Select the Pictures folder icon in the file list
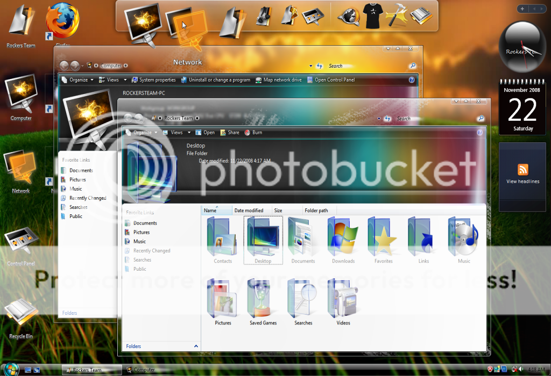This screenshot has height=376, width=551. pyautogui.click(x=223, y=302)
